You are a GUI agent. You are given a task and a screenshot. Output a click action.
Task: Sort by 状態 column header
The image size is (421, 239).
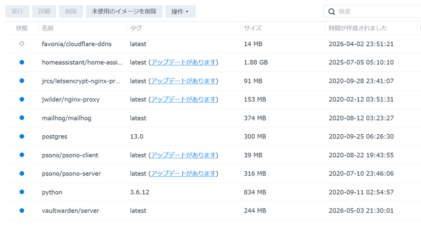point(22,28)
